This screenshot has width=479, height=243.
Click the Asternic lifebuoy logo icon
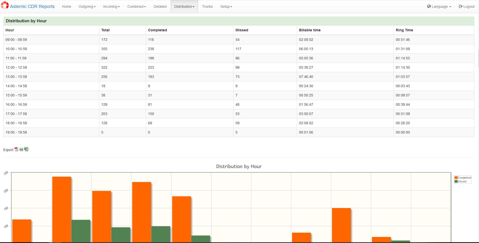tap(5, 6)
